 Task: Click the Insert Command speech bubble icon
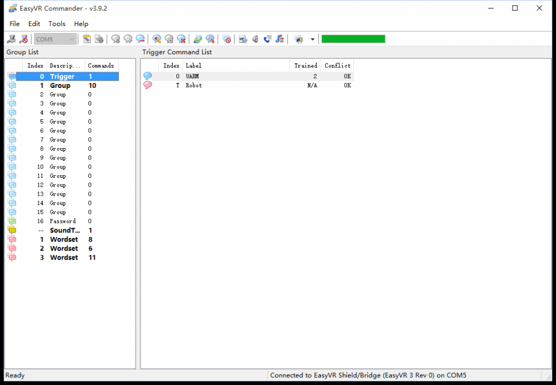128,39
